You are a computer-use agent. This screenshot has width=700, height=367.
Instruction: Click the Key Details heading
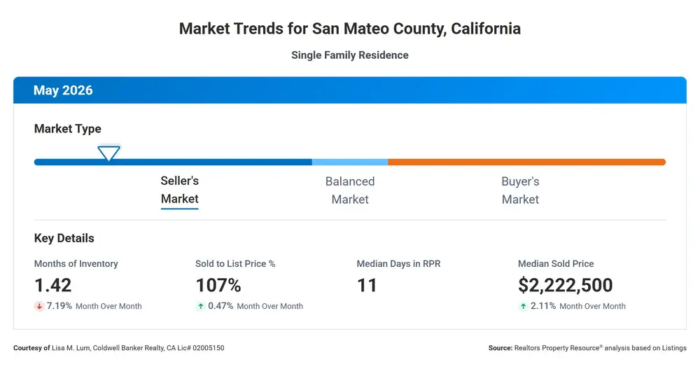coord(64,238)
